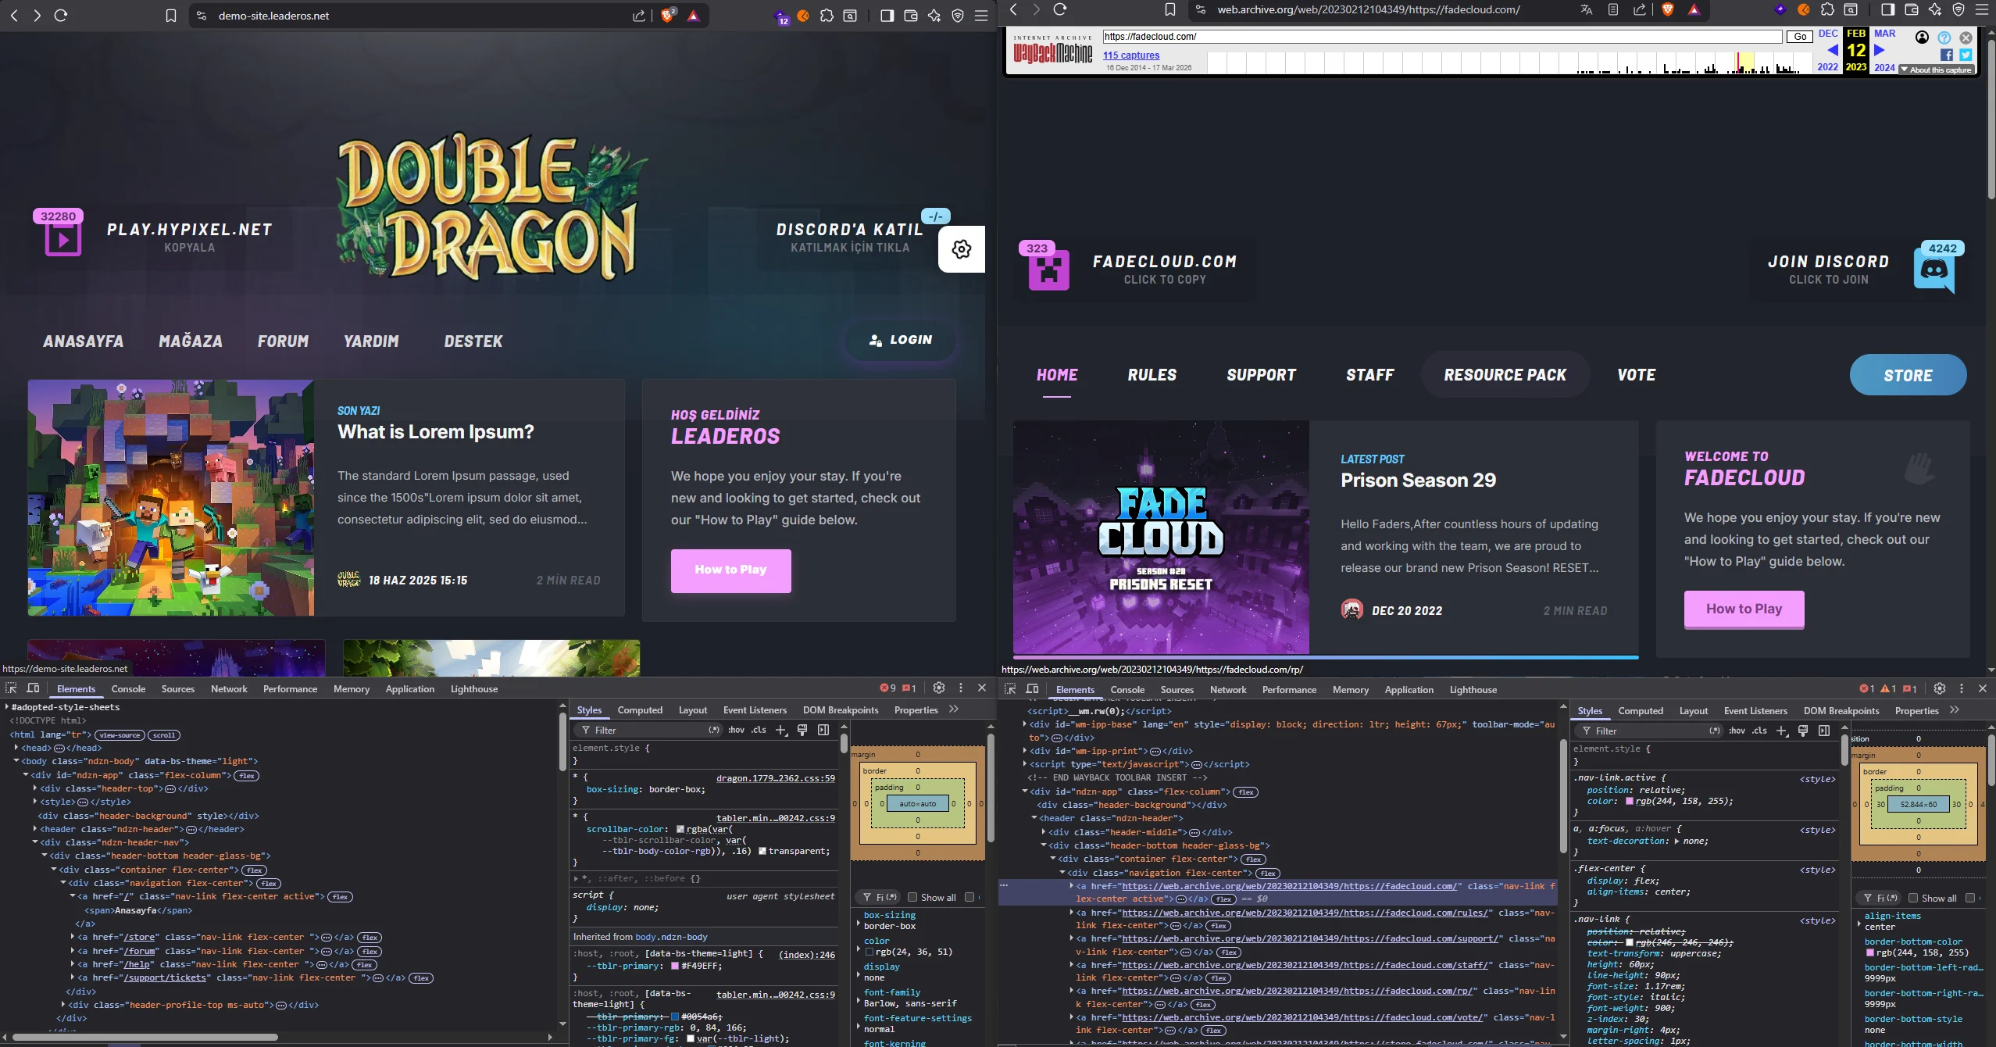The image size is (1996, 1047).
Task: Click the Wayback Machine URL input field
Action: click(x=1442, y=37)
